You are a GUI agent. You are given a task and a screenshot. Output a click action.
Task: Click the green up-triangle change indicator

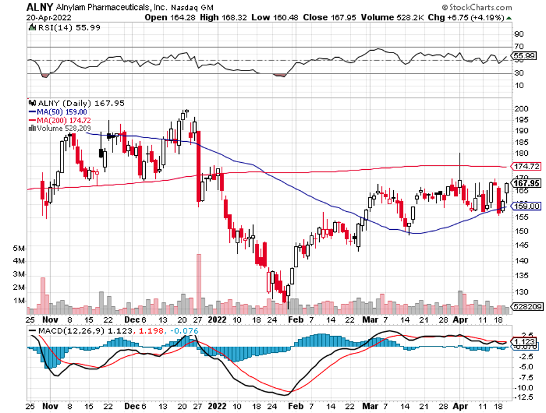tap(509, 17)
